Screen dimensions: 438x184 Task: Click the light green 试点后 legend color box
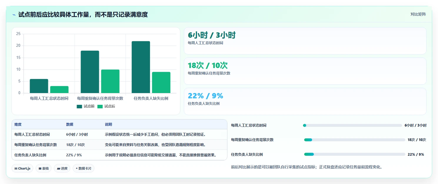point(100,107)
